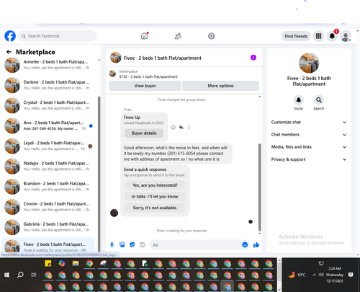Choose a GIF icon
The height and width of the screenshot is (292, 360).
143,244
